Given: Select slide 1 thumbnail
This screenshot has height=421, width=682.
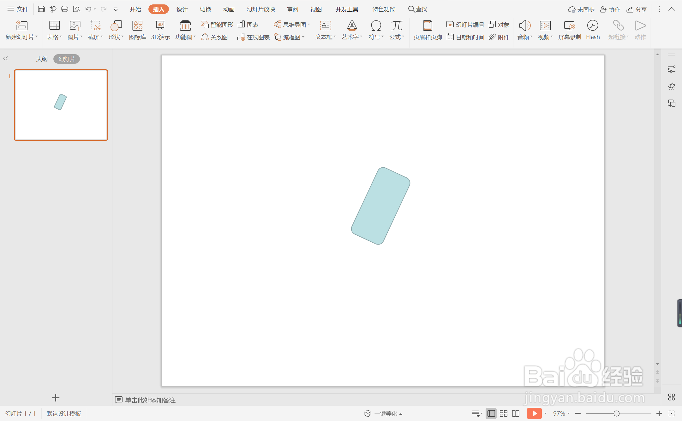Looking at the screenshot, I should click(x=61, y=105).
